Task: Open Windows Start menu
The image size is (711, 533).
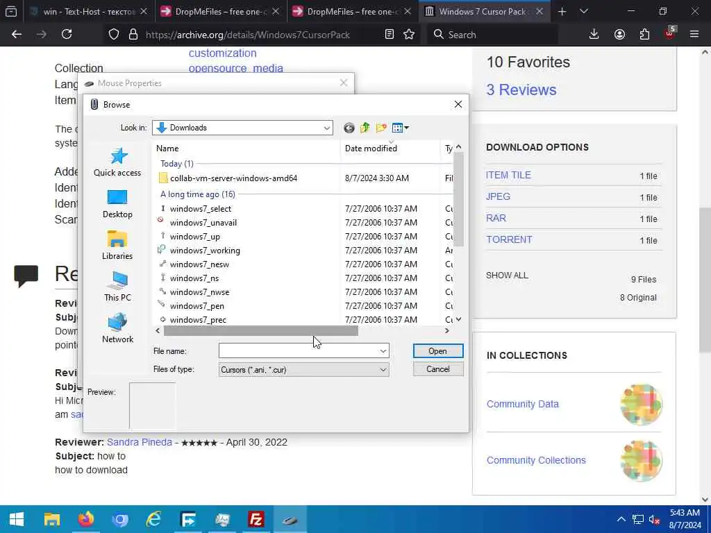Action: tap(17, 519)
